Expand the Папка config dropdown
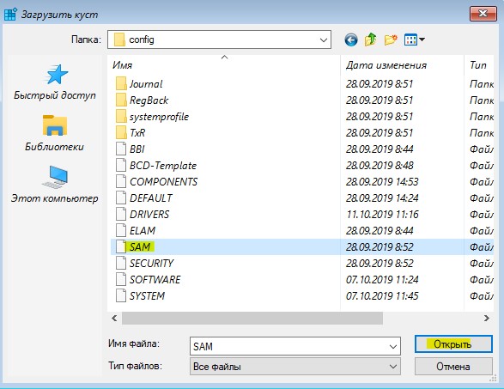This screenshot has width=504, height=389. 324,40
